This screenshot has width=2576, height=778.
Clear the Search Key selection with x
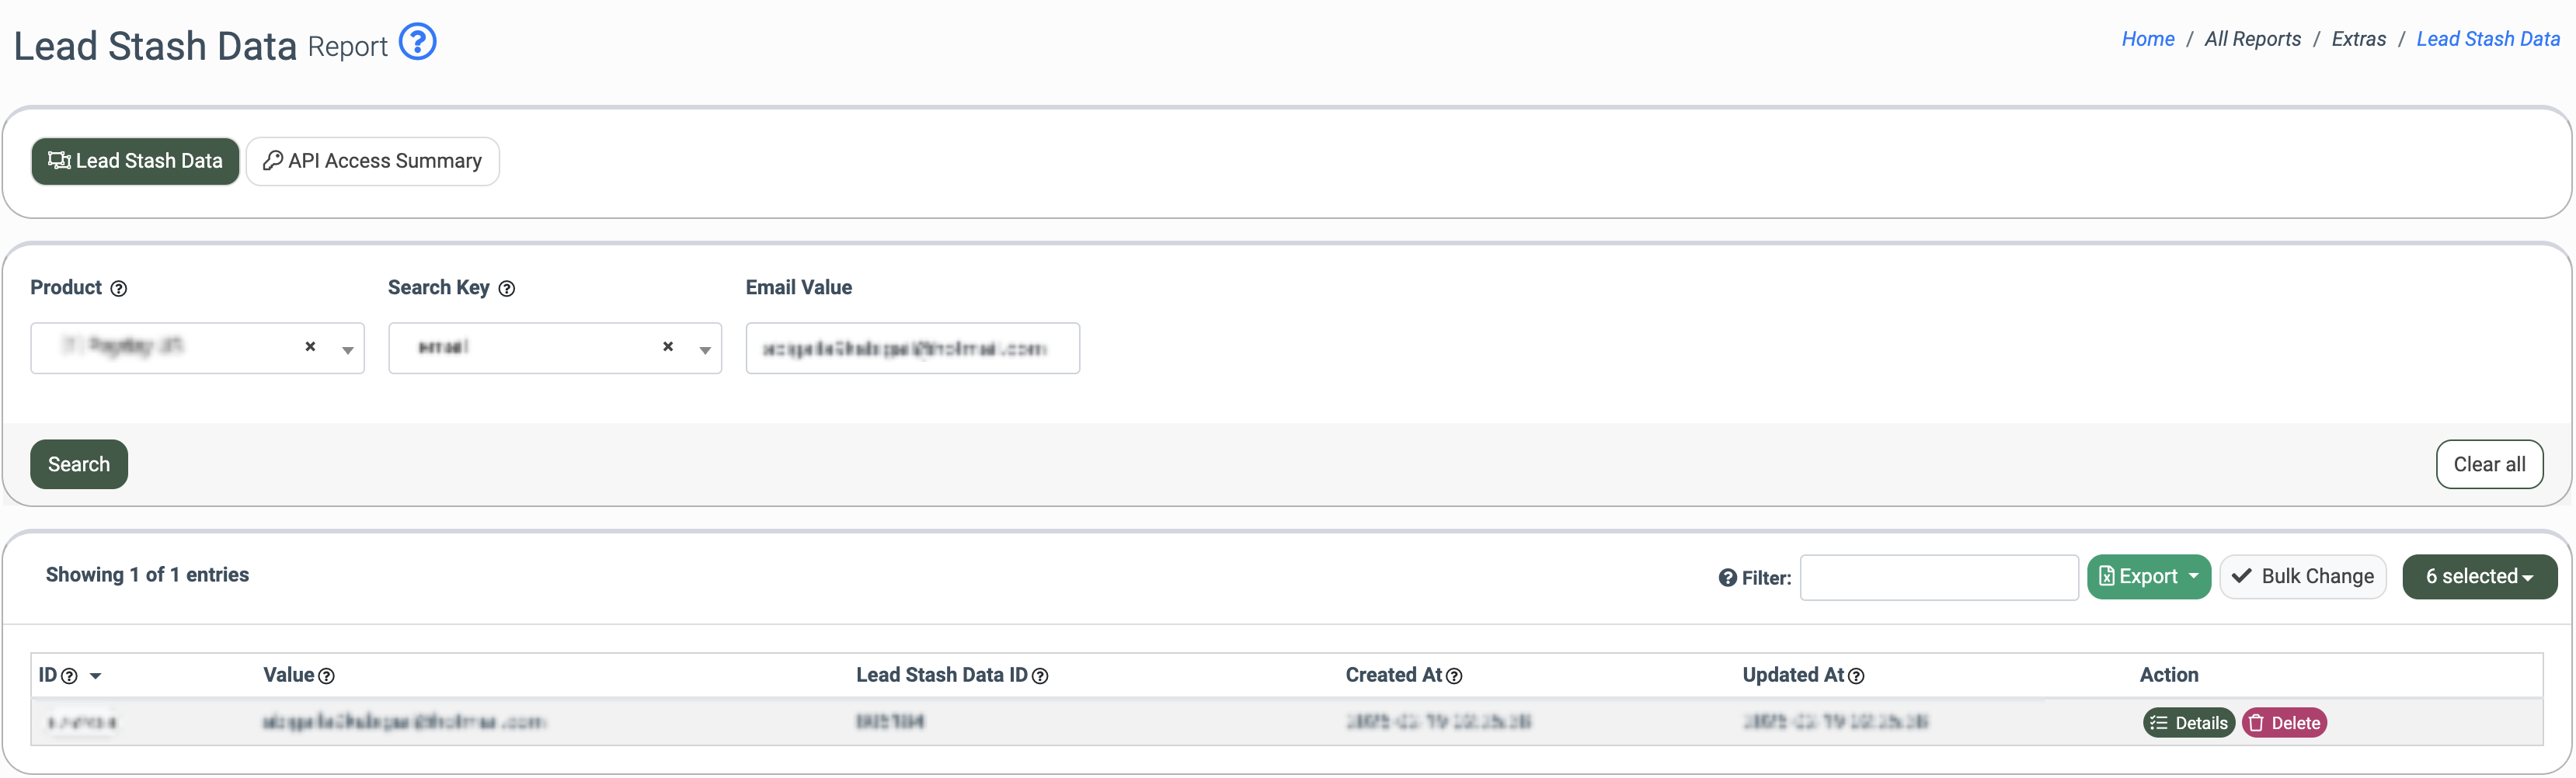point(668,347)
